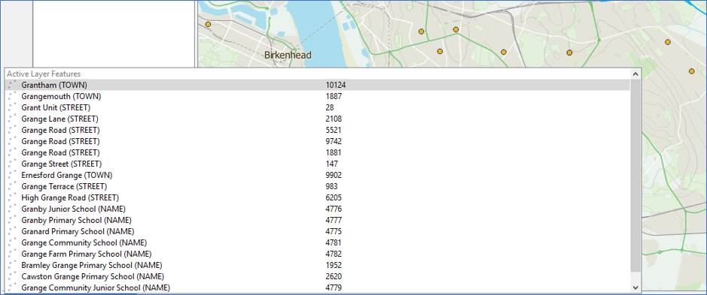This screenshot has height=295, width=707.
Task: Click the Birkenhead label on the map
Action: point(288,56)
